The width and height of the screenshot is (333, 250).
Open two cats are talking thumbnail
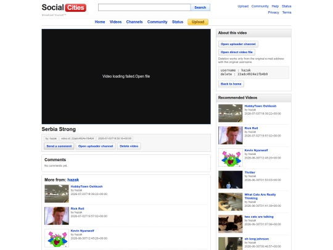point(231,224)
